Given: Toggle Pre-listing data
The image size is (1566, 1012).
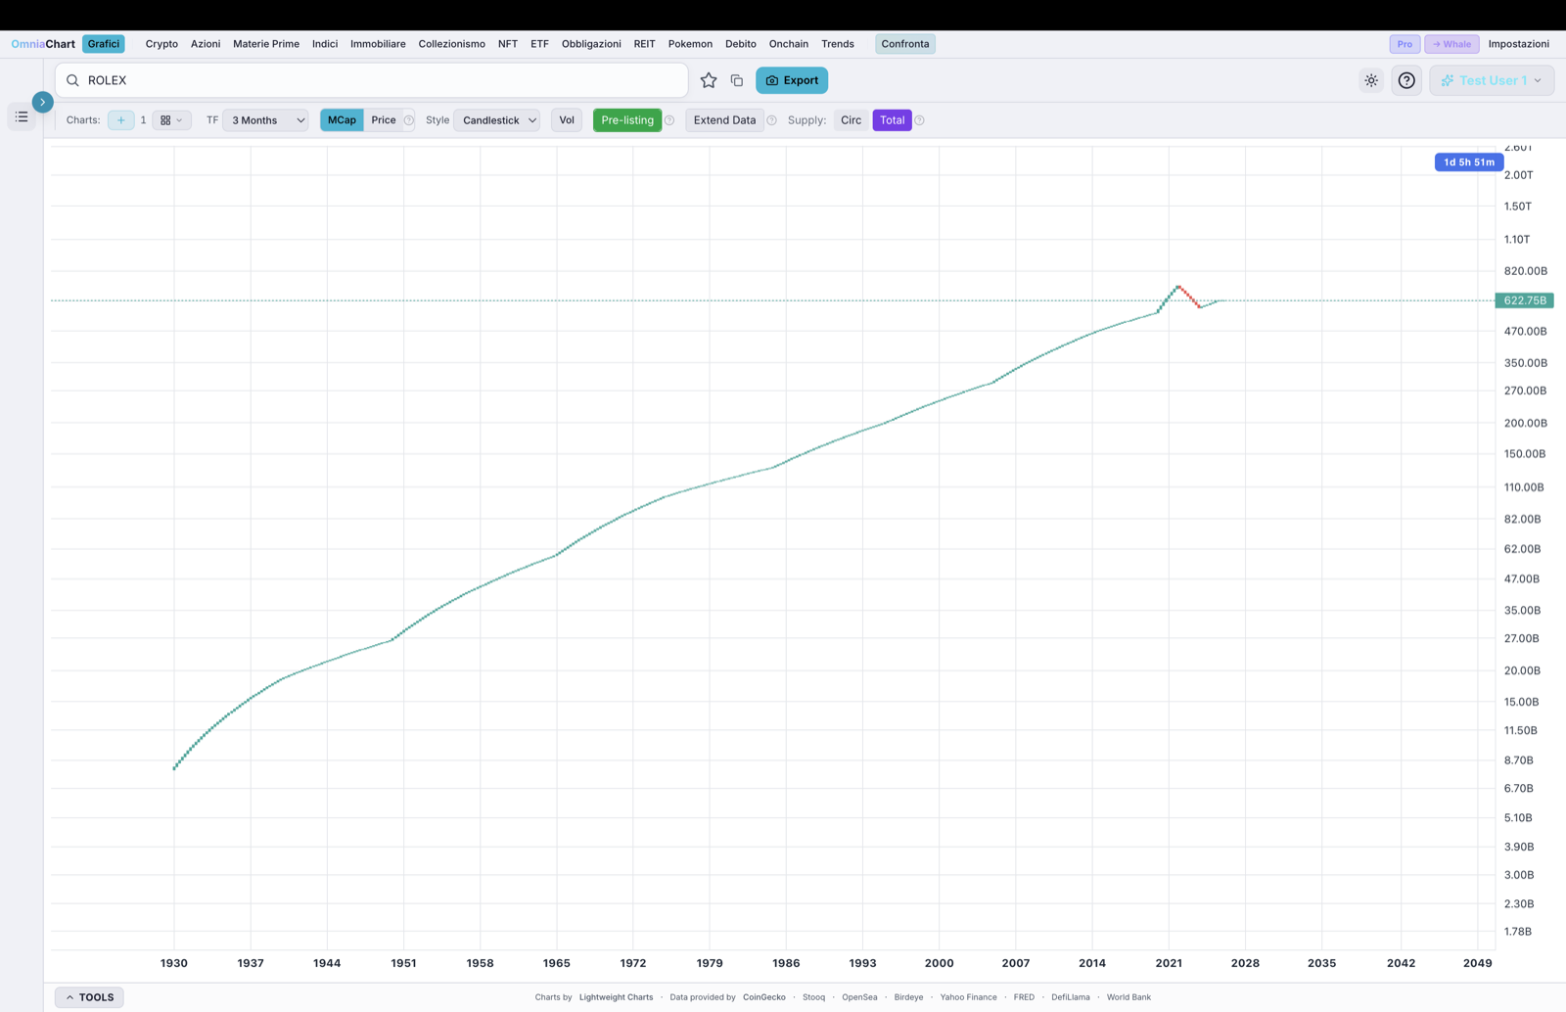Looking at the screenshot, I should pos(627,120).
